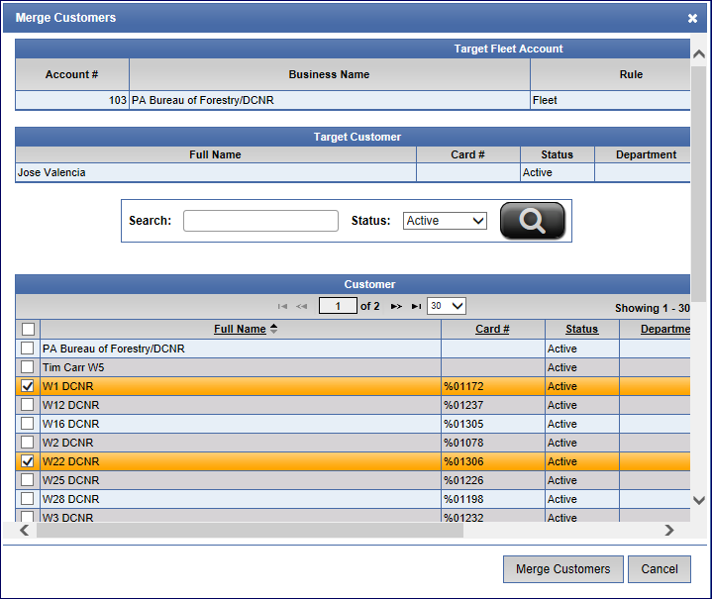
Task: Click into the Search text field
Action: pos(260,221)
